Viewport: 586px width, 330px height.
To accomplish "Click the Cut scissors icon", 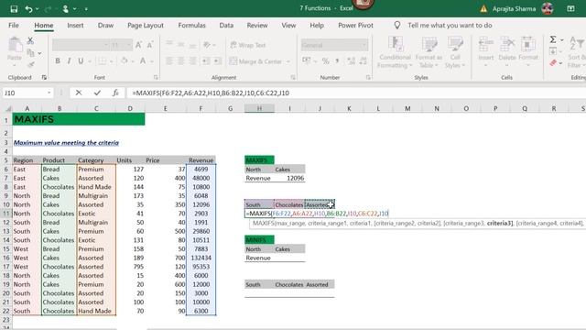I will (x=30, y=40).
